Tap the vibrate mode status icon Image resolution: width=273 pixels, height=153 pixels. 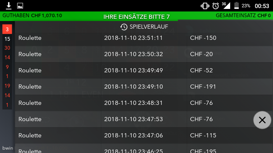(205, 6)
